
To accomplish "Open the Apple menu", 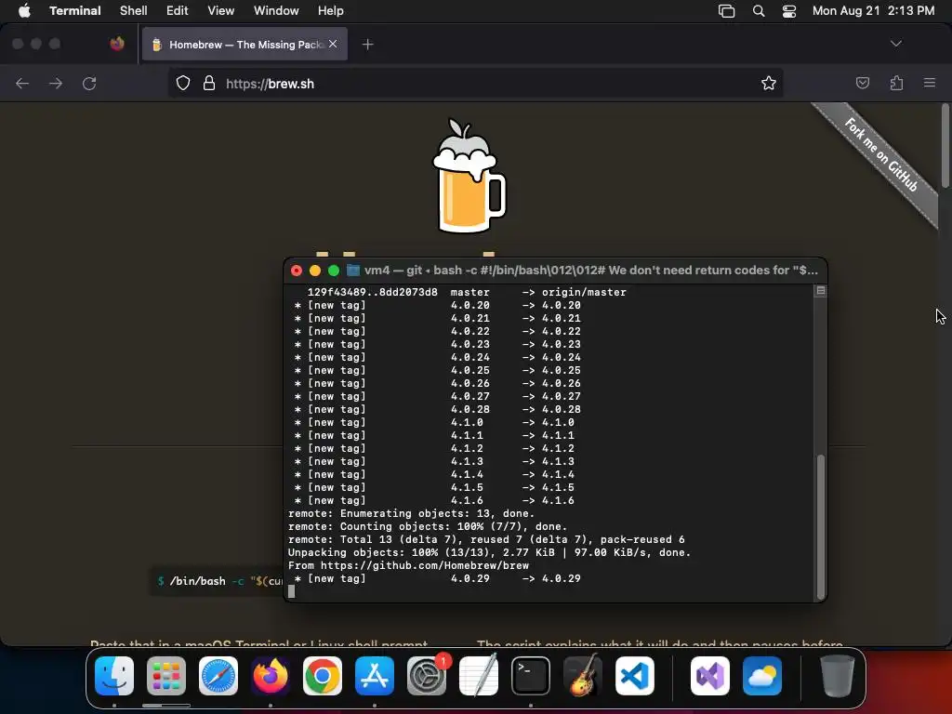I will (24, 10).
